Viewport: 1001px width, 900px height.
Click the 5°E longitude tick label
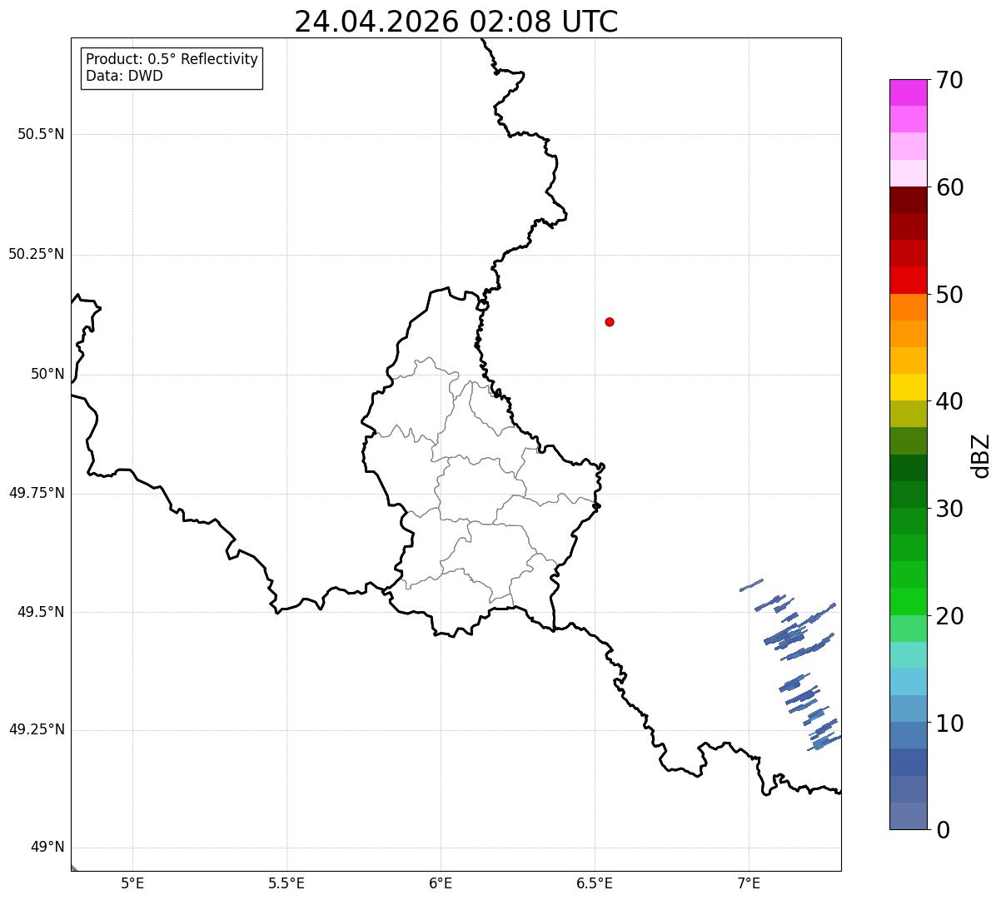[x=132, y=883]
